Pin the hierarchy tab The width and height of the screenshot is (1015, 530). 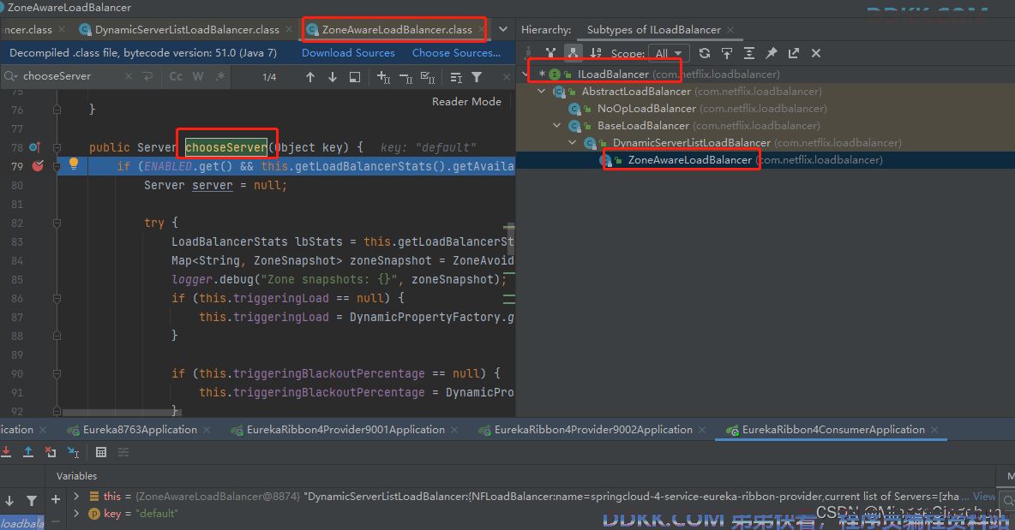[772, 53]
